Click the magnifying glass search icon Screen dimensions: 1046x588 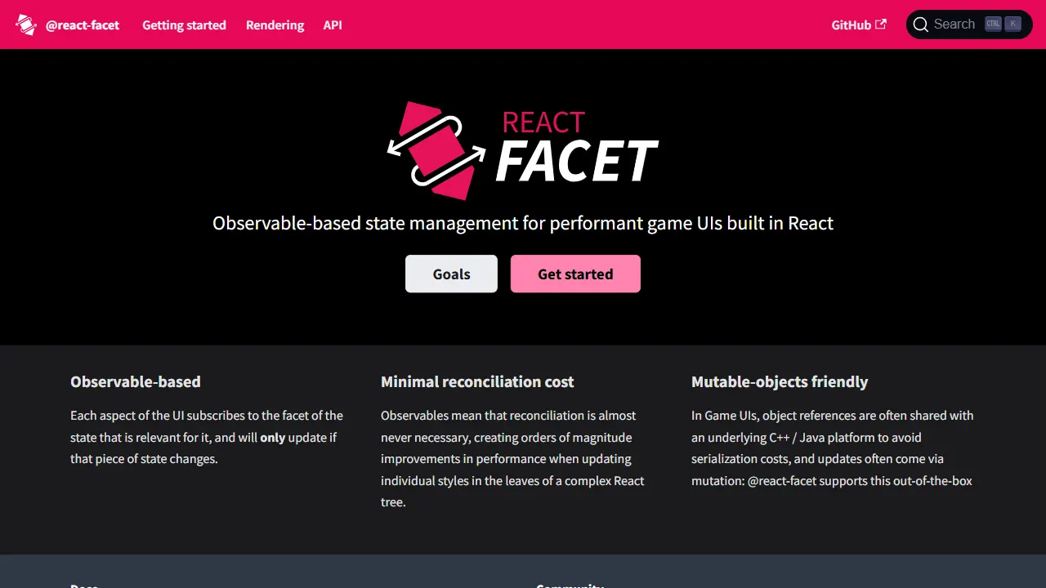921,24
